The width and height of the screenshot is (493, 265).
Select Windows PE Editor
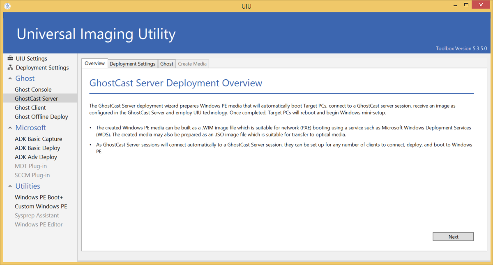[x=39, y=224]
